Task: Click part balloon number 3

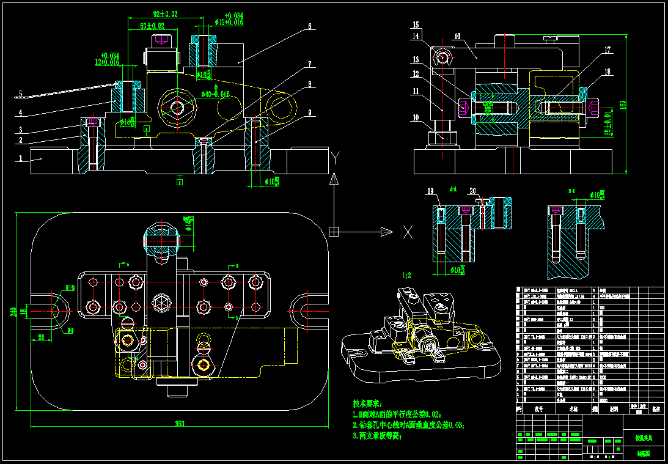Action: click(20, 130)
